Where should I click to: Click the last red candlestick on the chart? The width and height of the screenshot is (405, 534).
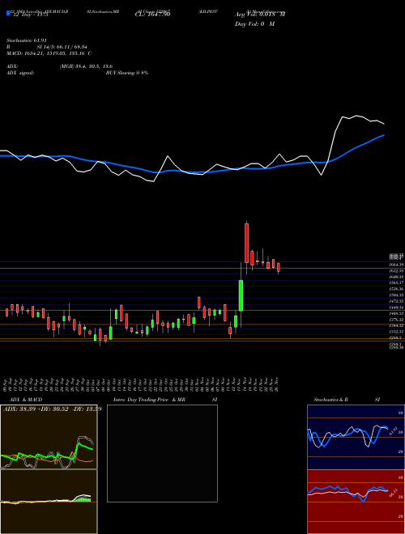279,267
